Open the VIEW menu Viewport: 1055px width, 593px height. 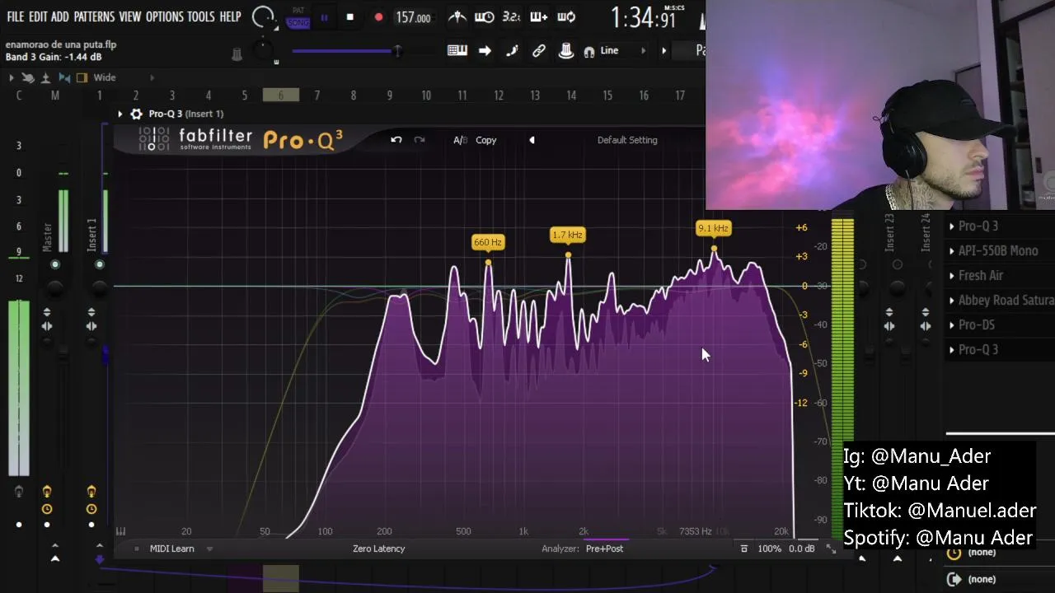click(129, 16)
